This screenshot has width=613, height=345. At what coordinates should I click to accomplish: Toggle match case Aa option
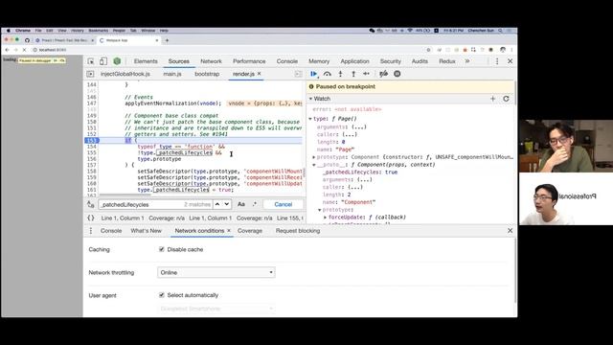(x=241, y=204)
